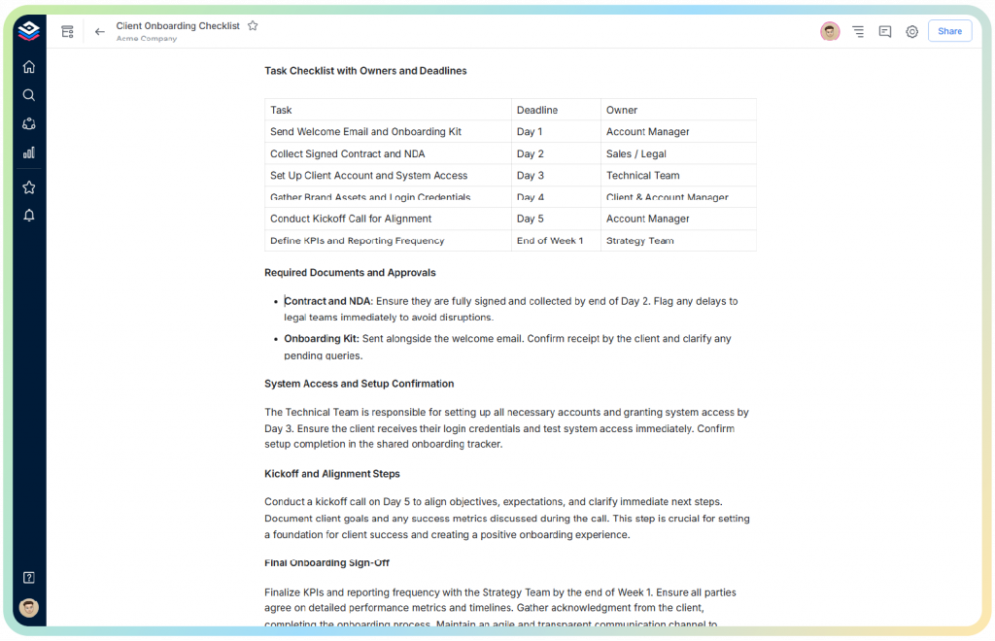Click the Strategy Team owner cell
Viewport: 995px width, 641px height.
pos(678,240)
